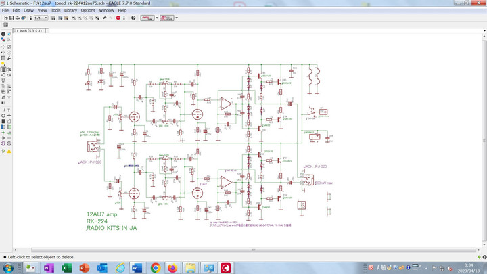Expand the PCB Service dropdown arrow
Screen dimensions: 487x274
click(177, 18)
